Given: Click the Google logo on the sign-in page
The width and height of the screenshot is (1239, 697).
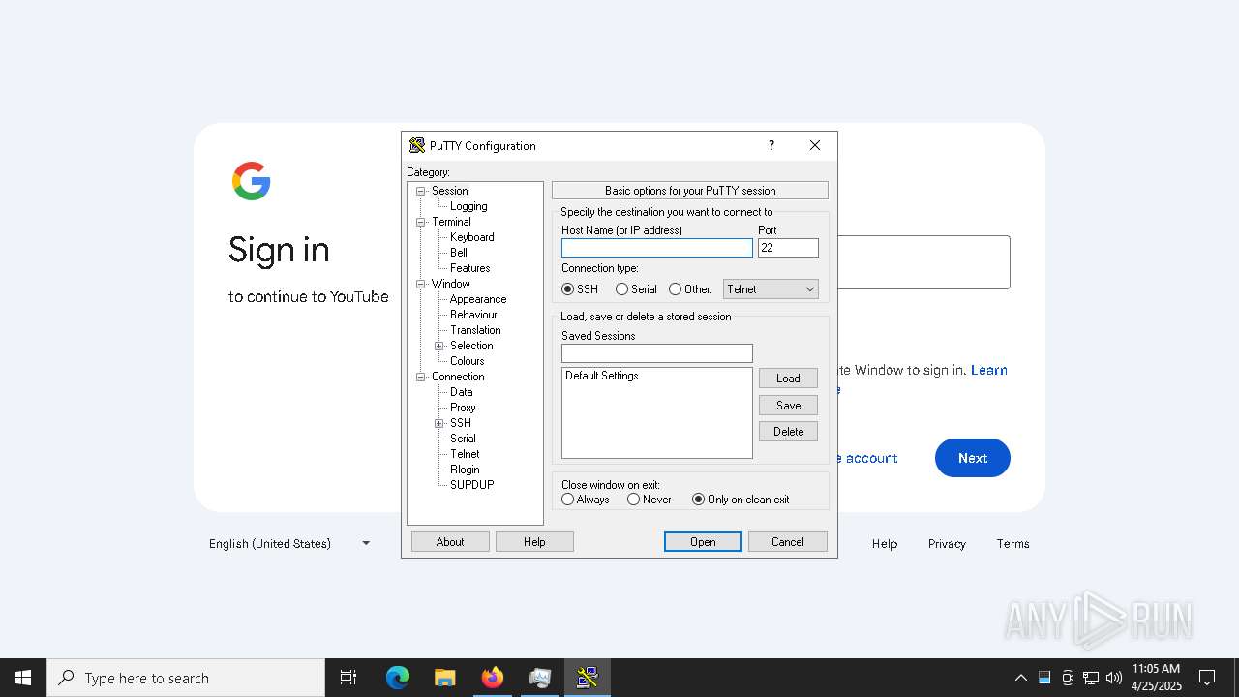Looking at the screenshot, I should (252, 181).
